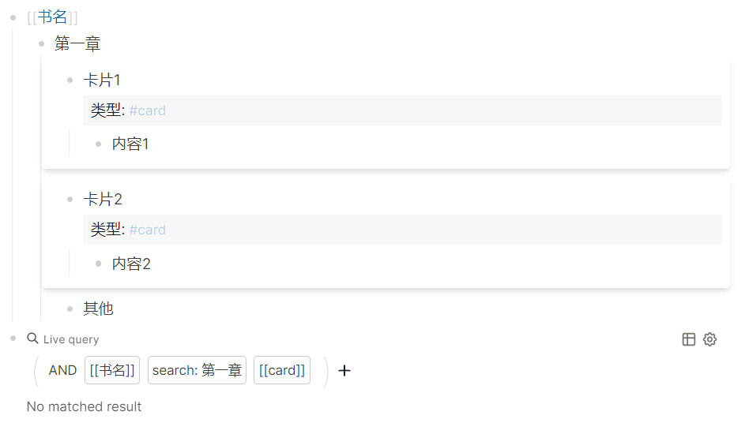Edit the [[card]] query filter
The image size is (745, 423).
click(282, 370)
